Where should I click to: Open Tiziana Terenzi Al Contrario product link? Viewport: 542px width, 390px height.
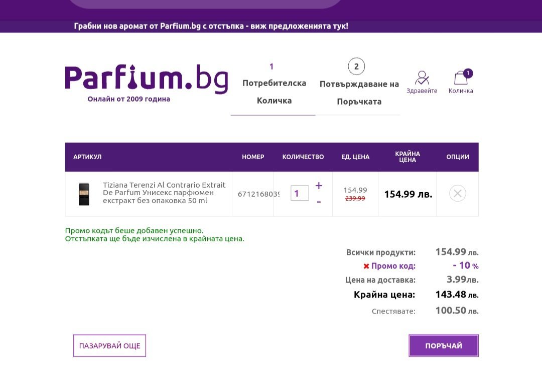[164, 193]
